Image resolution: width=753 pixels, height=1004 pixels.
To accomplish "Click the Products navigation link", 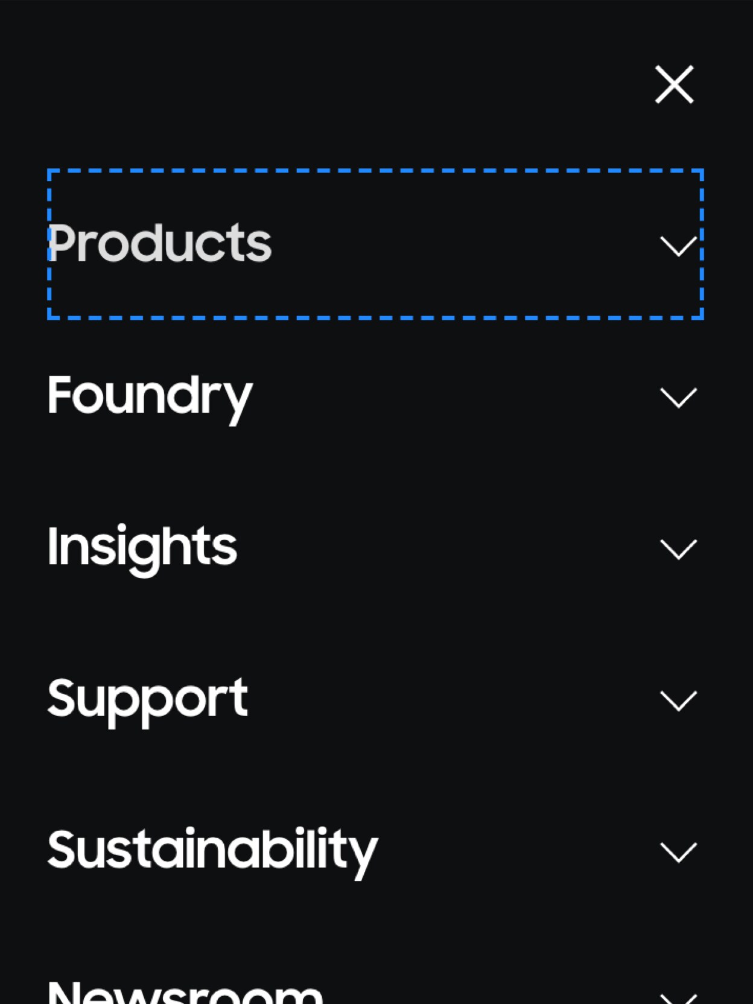I will pyautogui.click(x=159, y=244).
